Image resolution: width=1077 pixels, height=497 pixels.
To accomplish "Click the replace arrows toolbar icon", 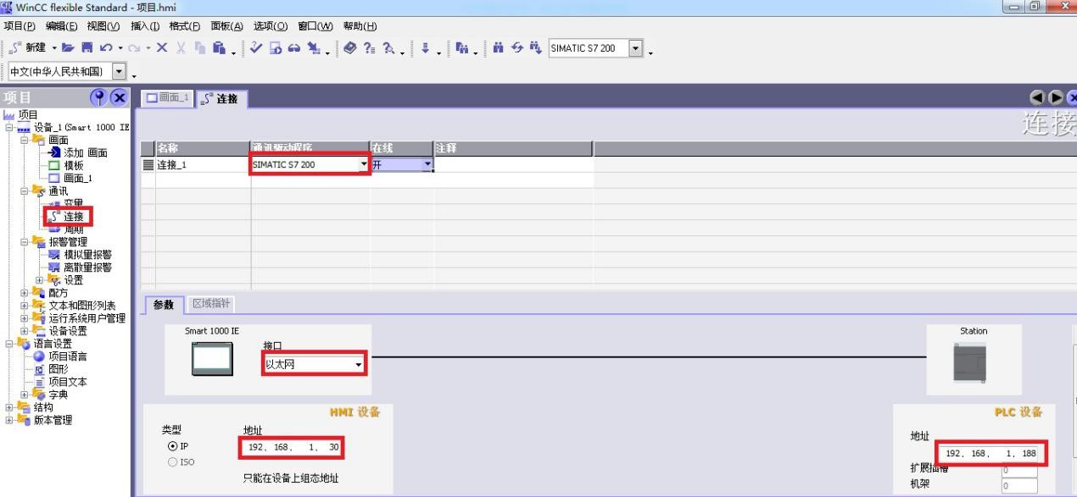I will click(x=517, y=48).
